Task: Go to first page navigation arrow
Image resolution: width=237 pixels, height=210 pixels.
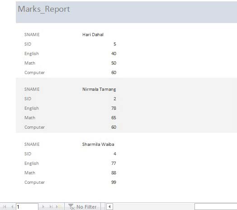Action: click(5, 207)
